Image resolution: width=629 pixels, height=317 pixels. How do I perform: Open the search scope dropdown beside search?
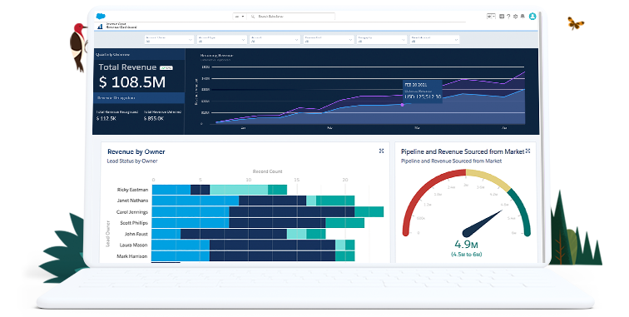240,17
